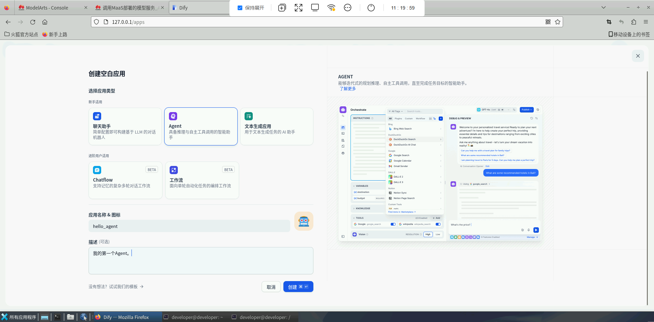
Task: Open the 了解更多 link
Action: 348,89
